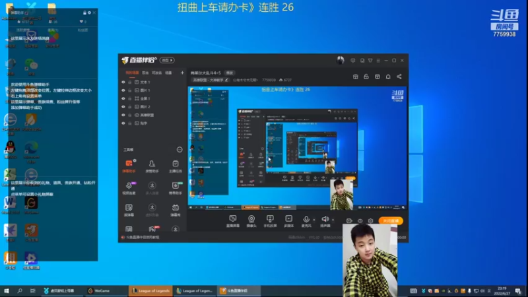The image size is (528, 297).
Task: Open the Windows Start menu
Action: [x=7, y=290]
